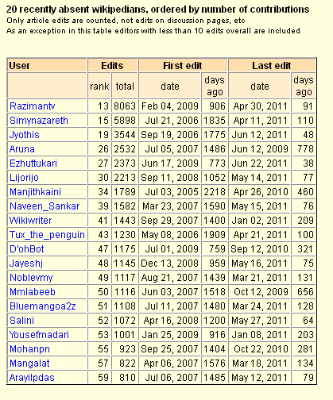333x400 pixels.
Task: Select total edits value 1117
Action: (x=125, y=278)
